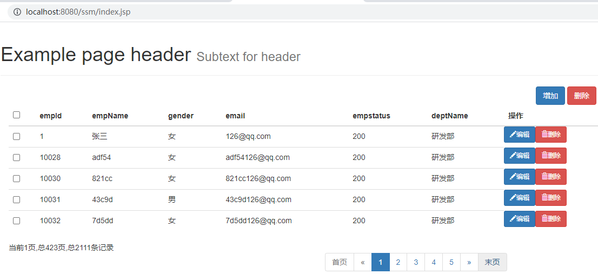598x274 pixels.
Task: Click the email 43c9d126@qq.com
Action: pos(258,199)
